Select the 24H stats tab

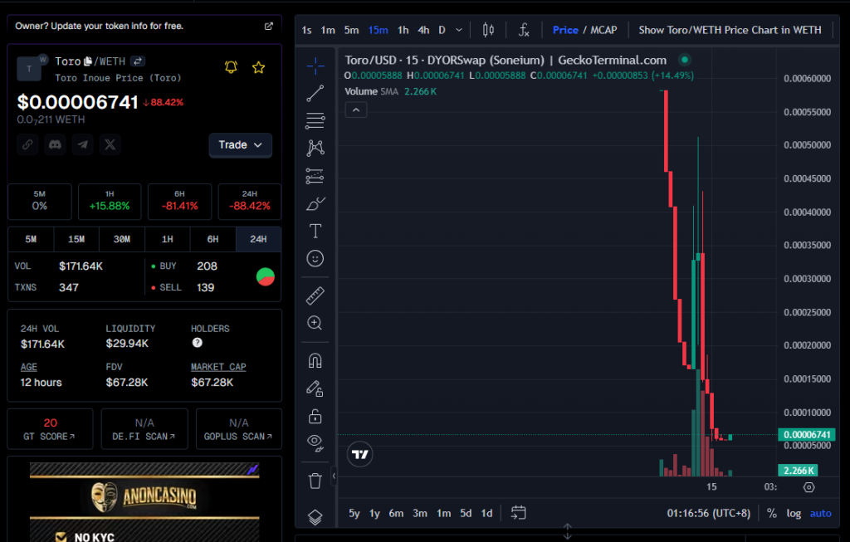click(x=258, y=239)
